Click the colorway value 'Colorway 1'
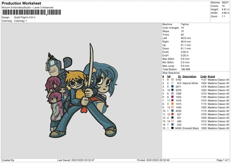The image size is (231, 163). [20, 21]
